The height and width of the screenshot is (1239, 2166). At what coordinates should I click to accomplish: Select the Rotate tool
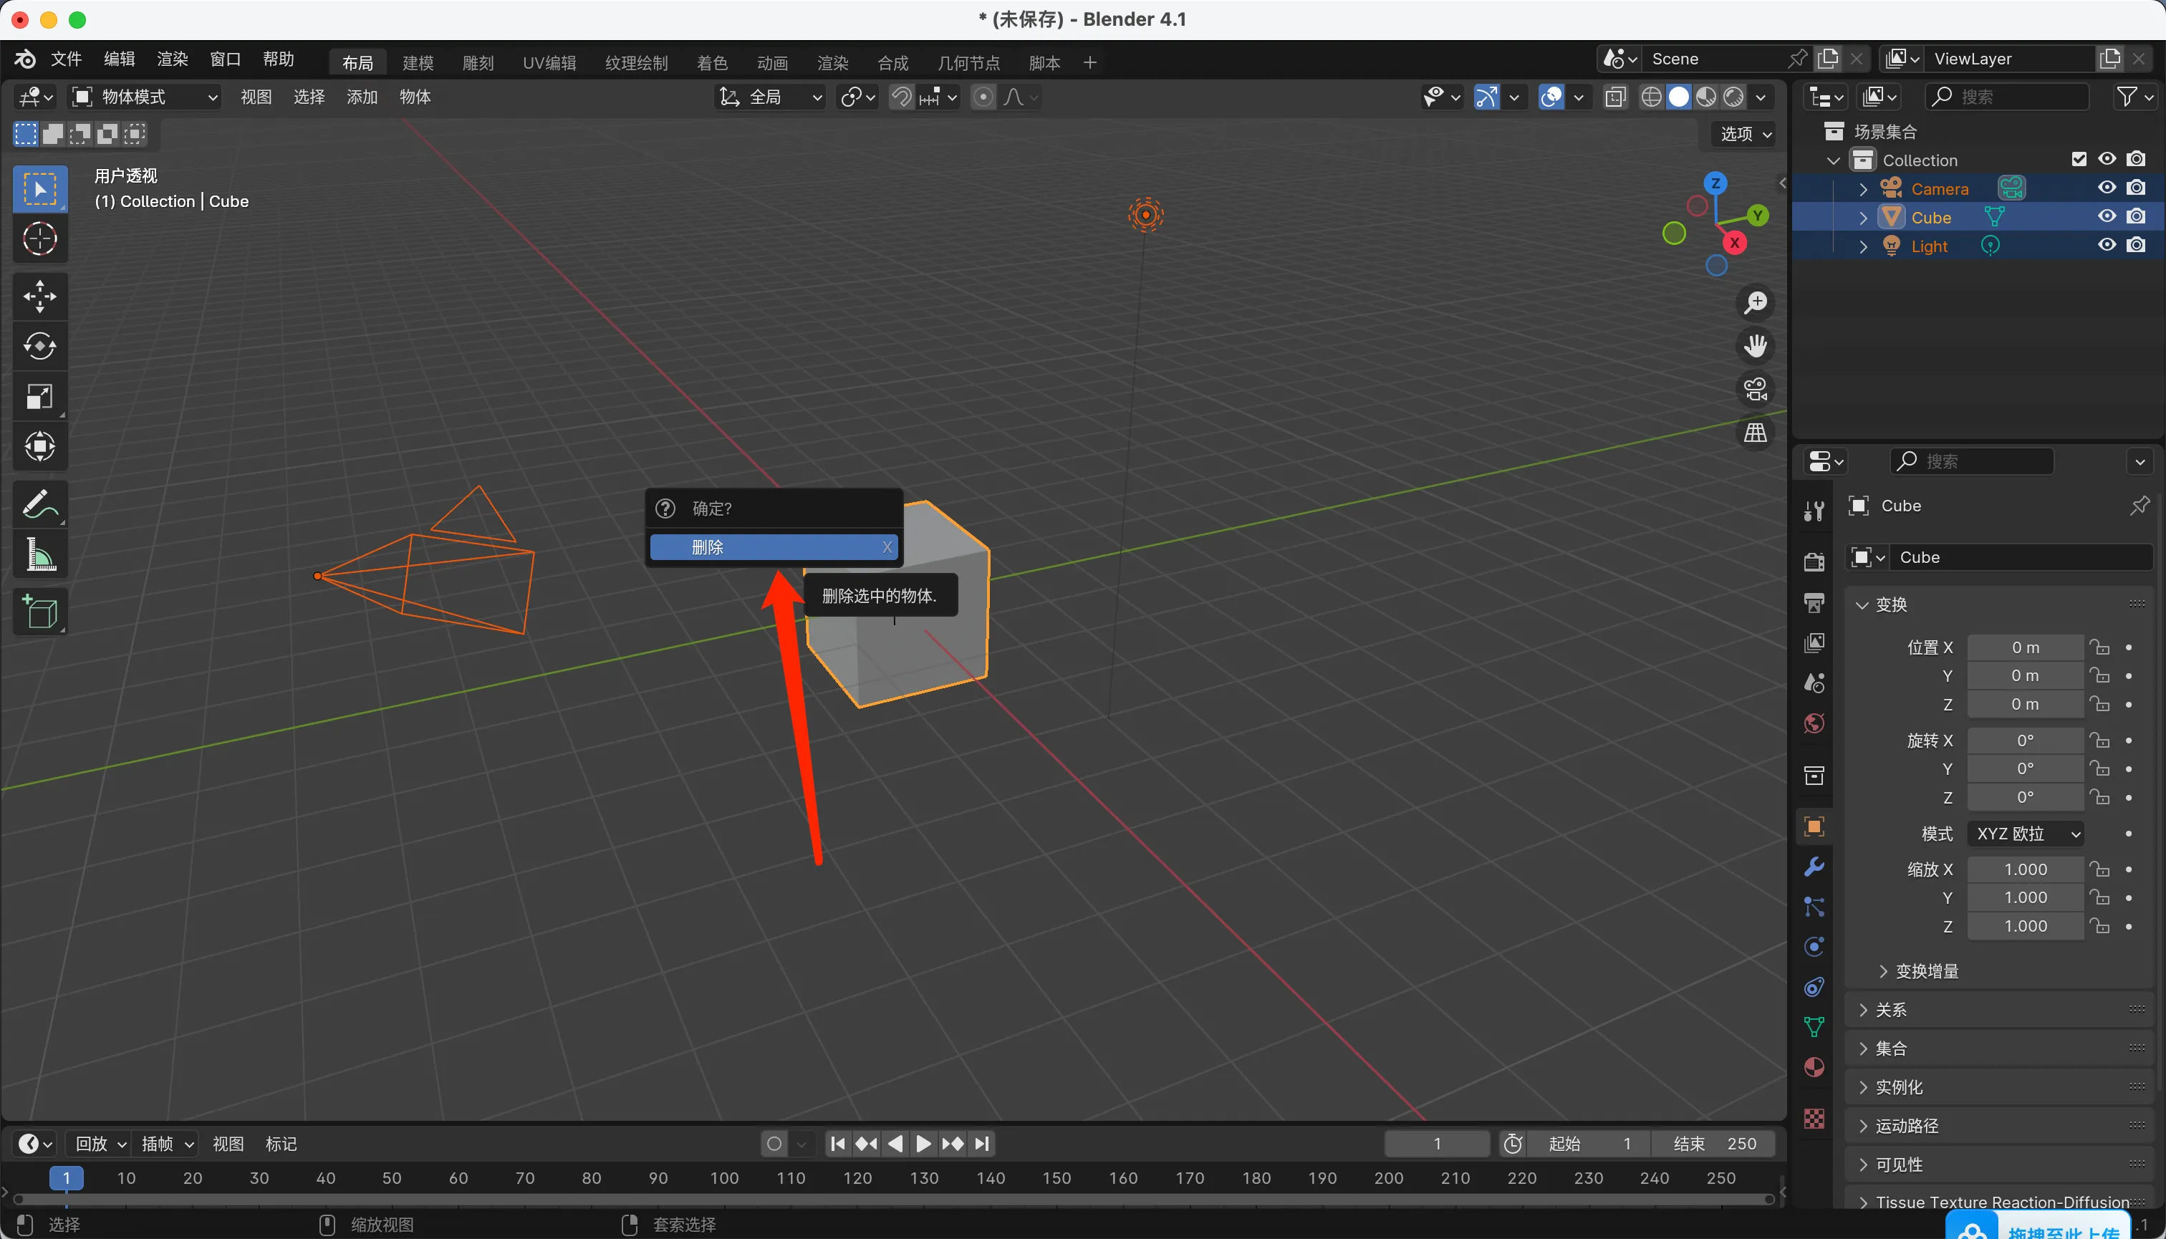pos(39,347)
